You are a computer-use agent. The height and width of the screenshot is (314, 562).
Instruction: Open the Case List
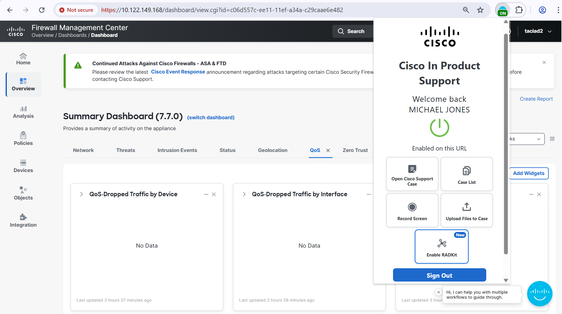click(x=466, y=174)
